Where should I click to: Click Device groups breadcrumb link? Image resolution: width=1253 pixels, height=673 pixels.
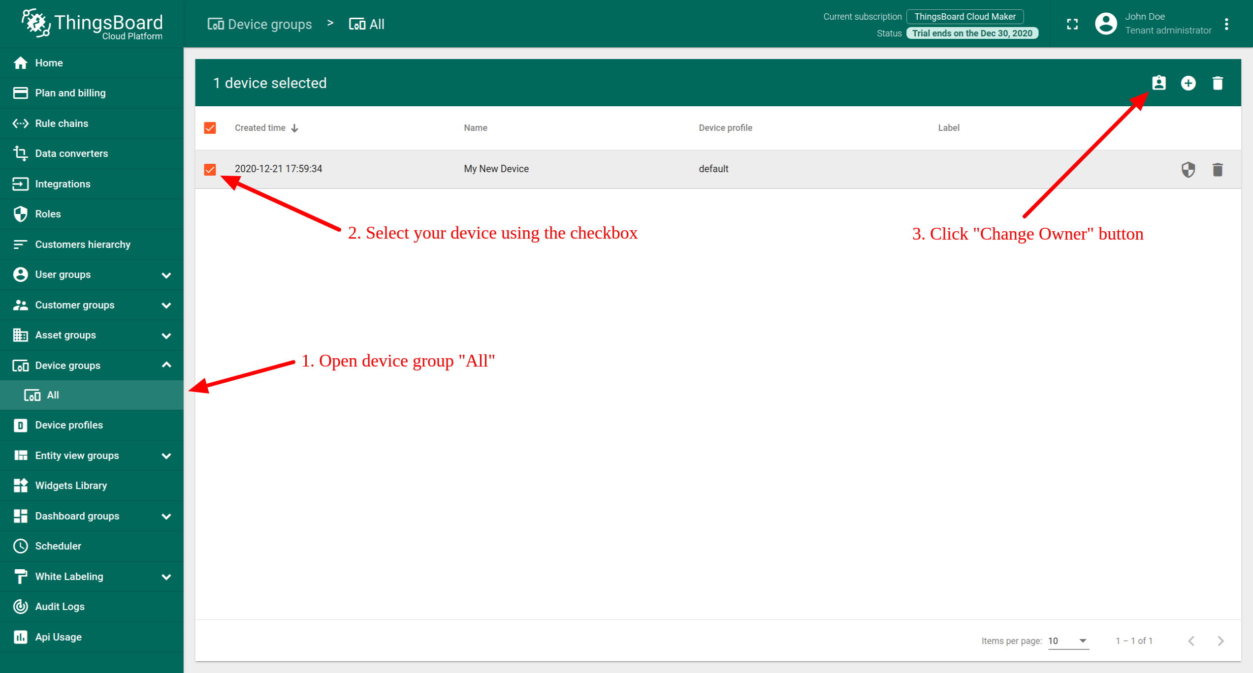[x=260, y=24]
